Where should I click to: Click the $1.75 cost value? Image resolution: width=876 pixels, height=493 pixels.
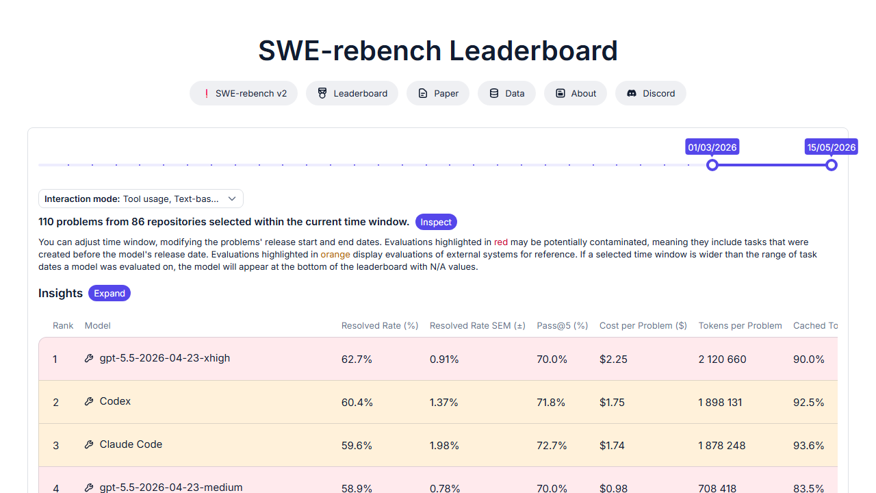click(x=612, y=402)
